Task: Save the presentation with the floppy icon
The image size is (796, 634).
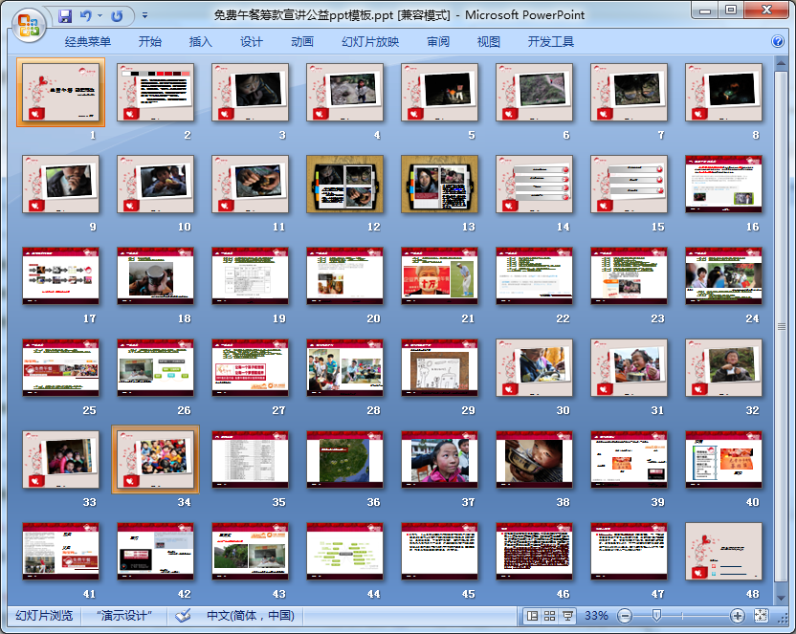Action: (65, 16)
